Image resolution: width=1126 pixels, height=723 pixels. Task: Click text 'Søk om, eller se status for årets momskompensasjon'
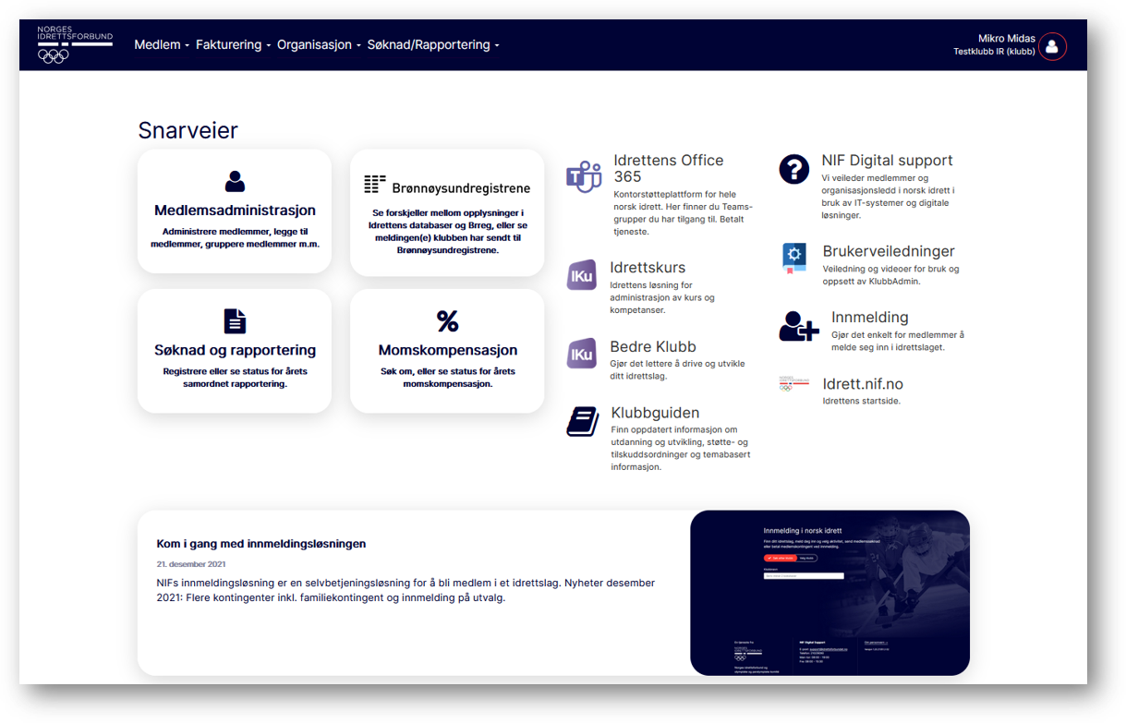[447, 378]
